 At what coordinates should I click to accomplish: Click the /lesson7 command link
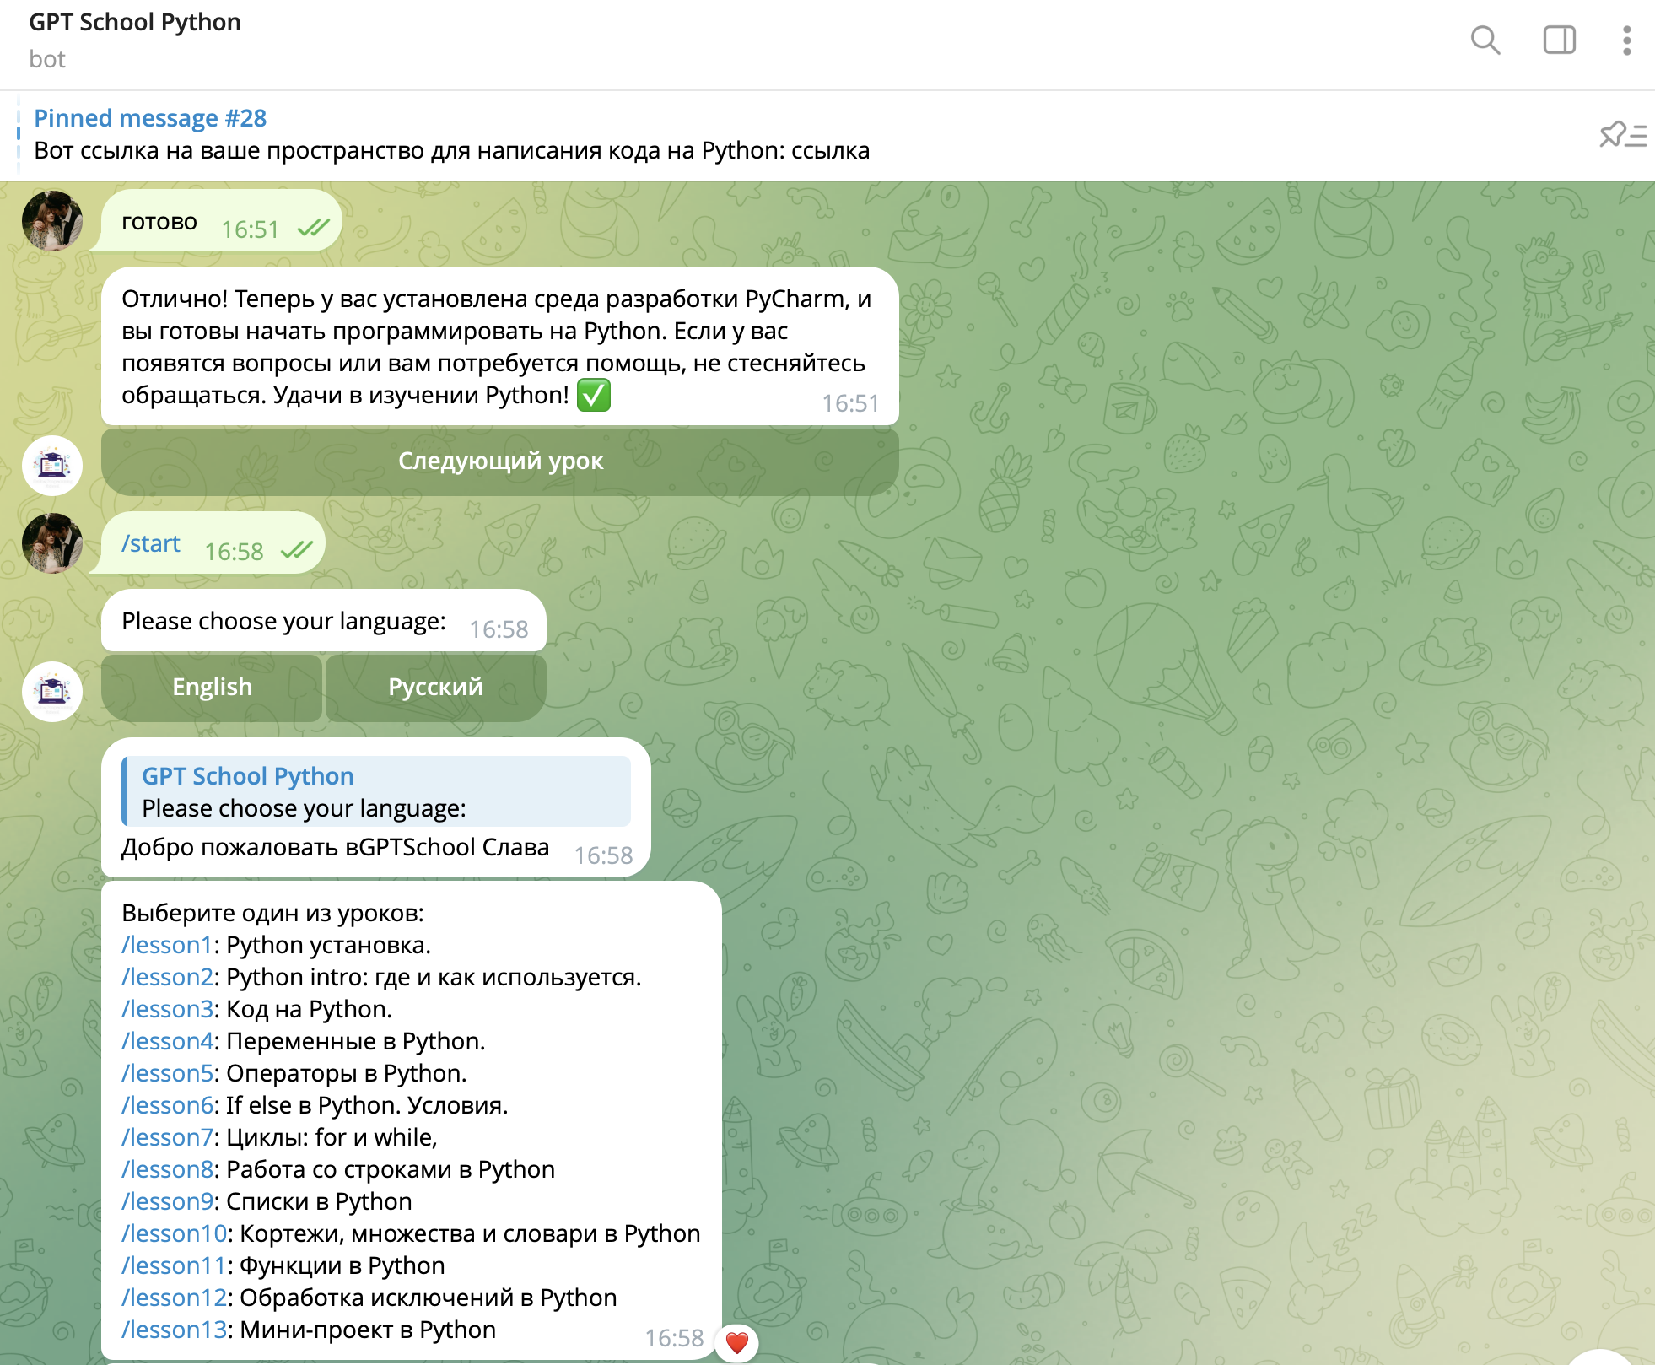[x=167, y=1137]
